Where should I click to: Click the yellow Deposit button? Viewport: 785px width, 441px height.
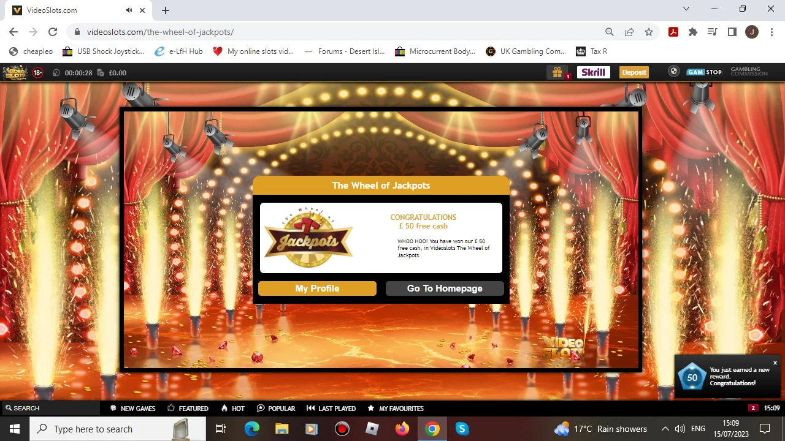[634, 72]
